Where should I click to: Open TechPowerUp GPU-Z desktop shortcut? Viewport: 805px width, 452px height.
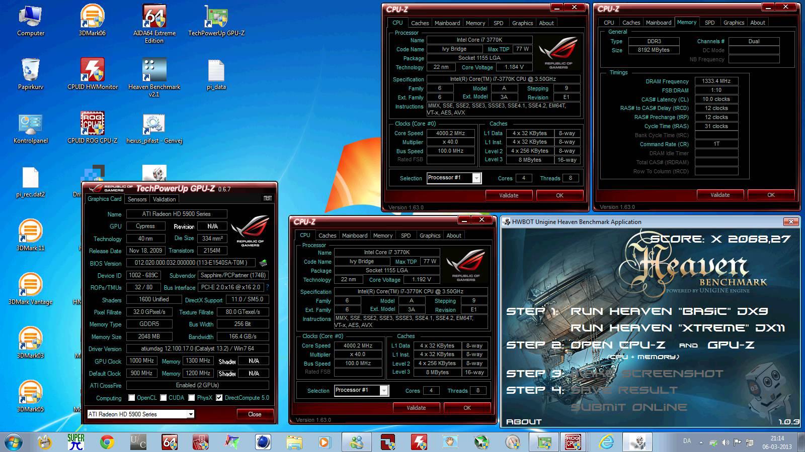pyautogui.click(x=216, y=21)
